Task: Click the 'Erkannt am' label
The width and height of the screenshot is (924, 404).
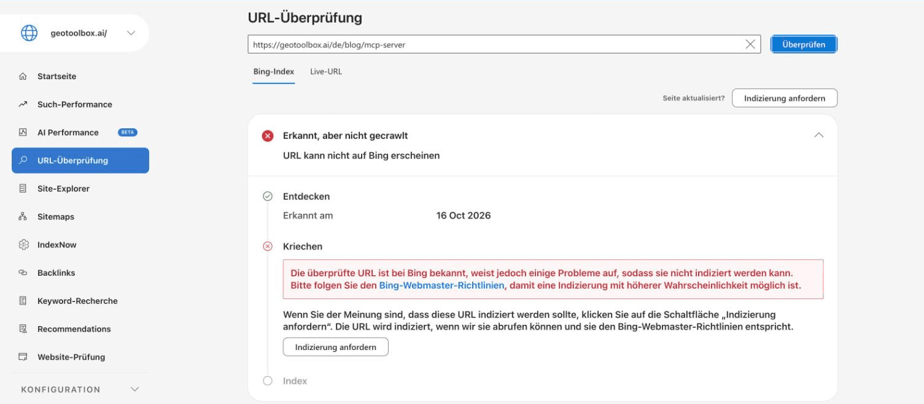Action: coord(308,216)
